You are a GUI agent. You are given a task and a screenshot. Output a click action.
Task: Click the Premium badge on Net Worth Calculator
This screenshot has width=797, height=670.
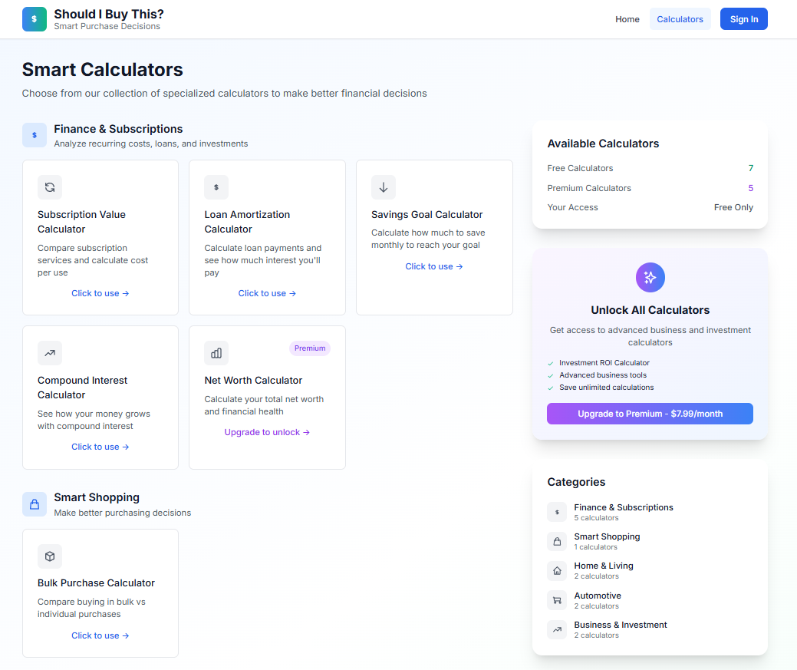coord(310,348)
